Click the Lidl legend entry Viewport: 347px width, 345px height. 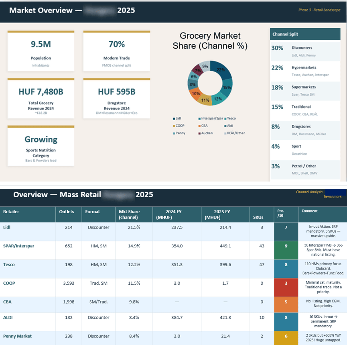pyautogui.click(x=177, y=118)
